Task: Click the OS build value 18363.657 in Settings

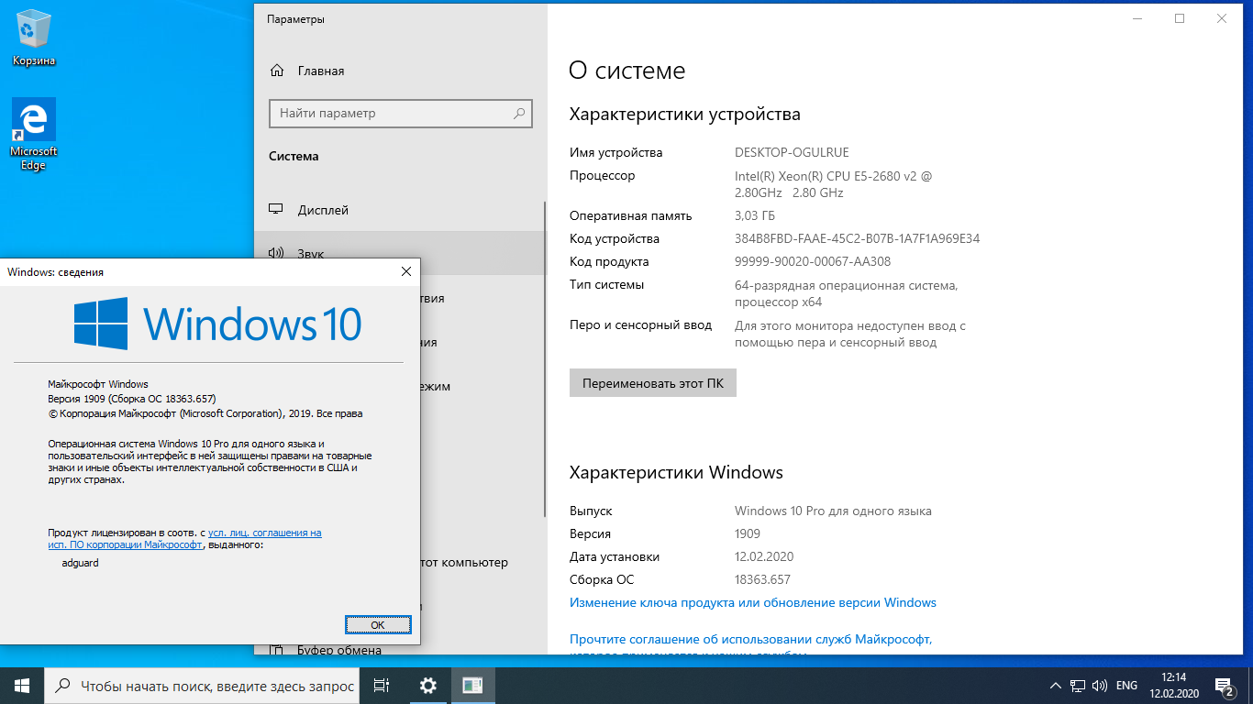Action: tap(762, 580)
